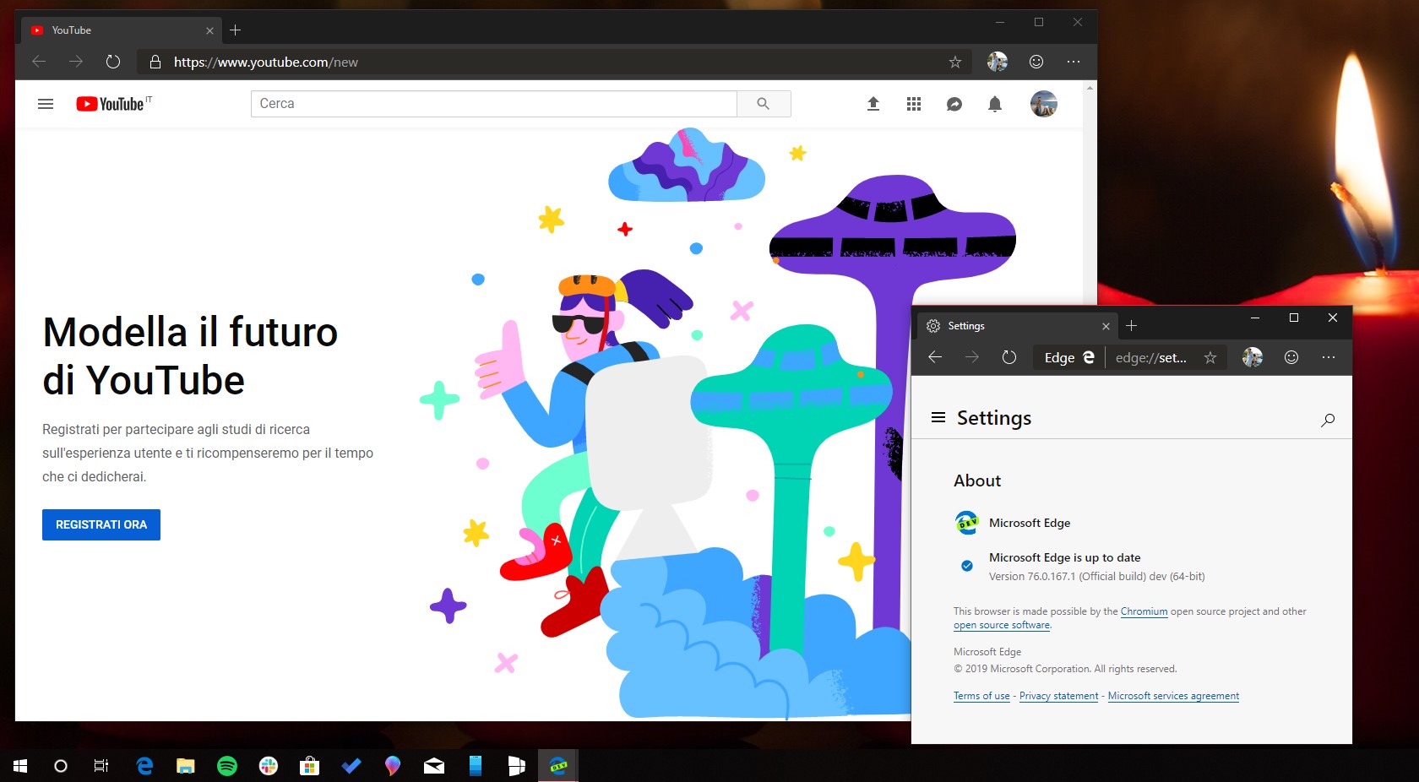1419x782 pixels.
Task: Open the Microsoft services agreement link
Action: pos(1173,696)
